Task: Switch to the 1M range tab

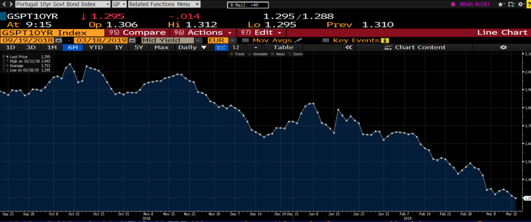Action: click(52, 47)
